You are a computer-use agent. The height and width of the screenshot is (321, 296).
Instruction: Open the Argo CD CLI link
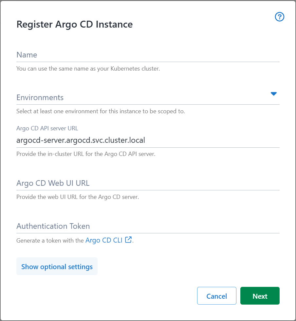103,240
